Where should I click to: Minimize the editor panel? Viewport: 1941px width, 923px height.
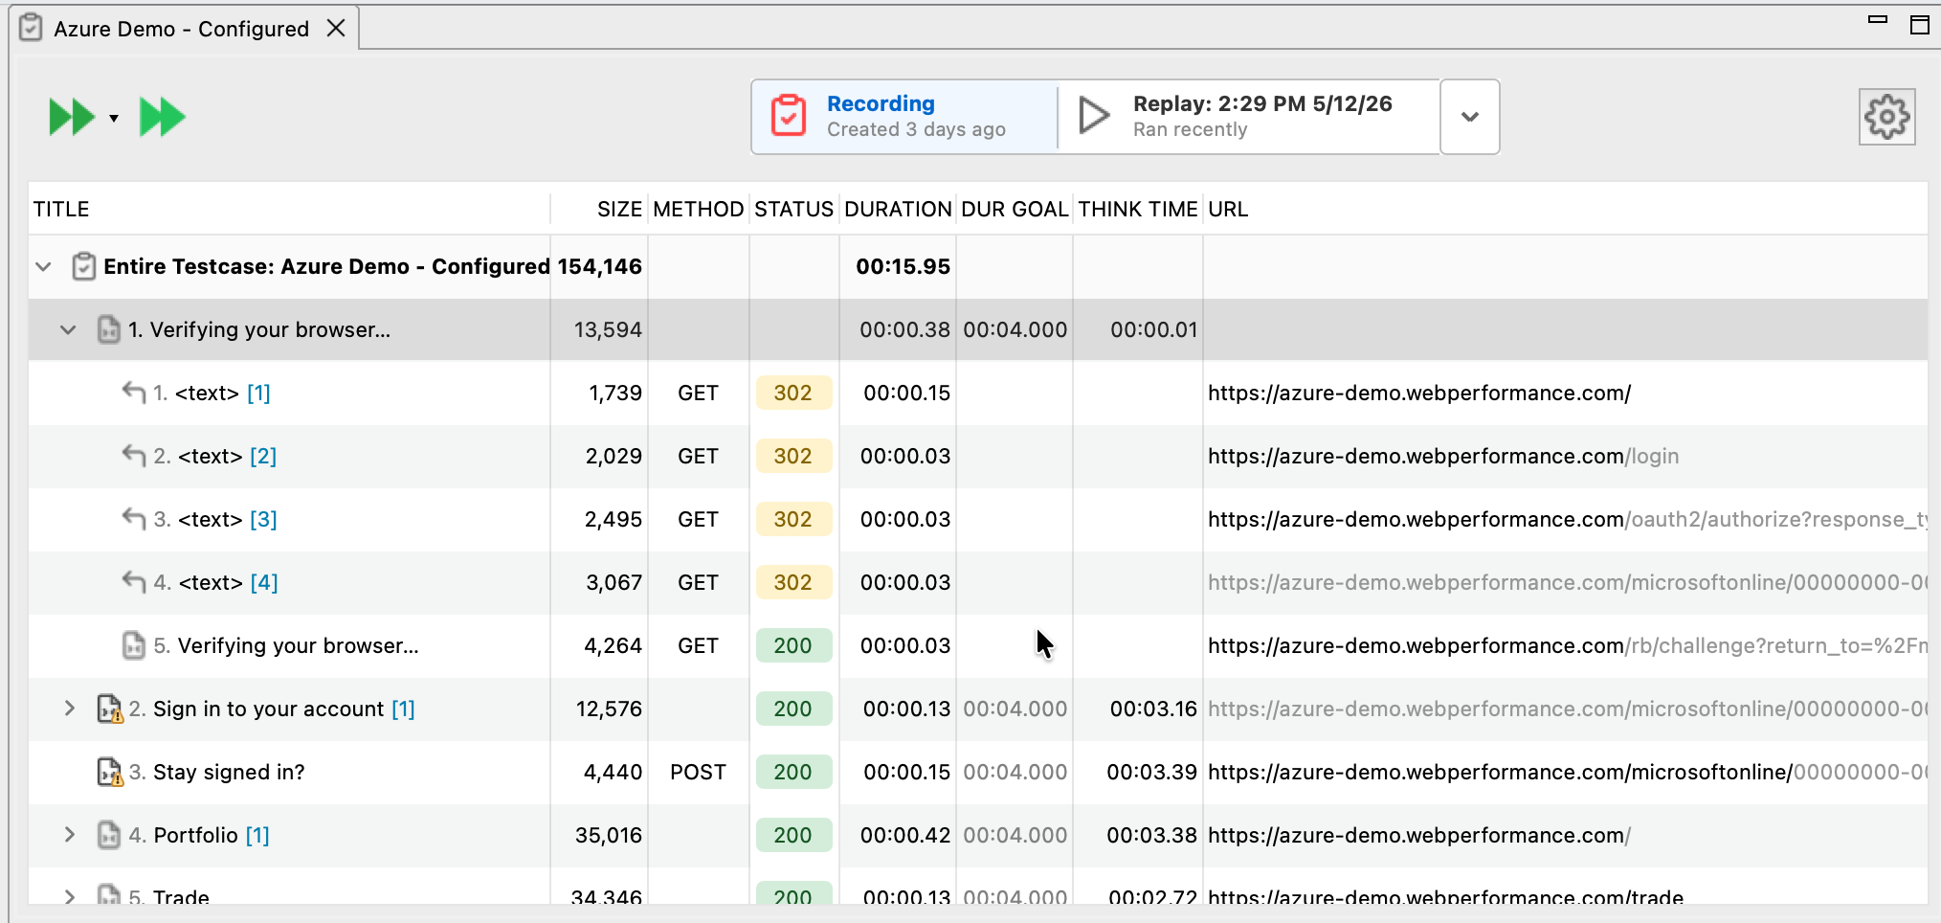click(x=1878, y=19)
